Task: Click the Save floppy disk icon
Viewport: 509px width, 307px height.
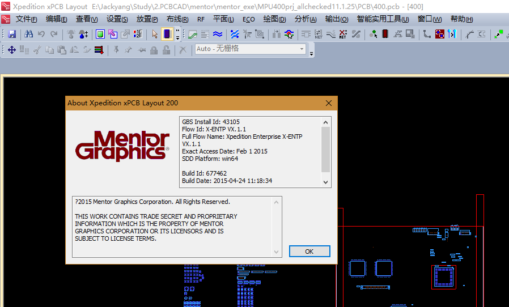Action: 12,34
